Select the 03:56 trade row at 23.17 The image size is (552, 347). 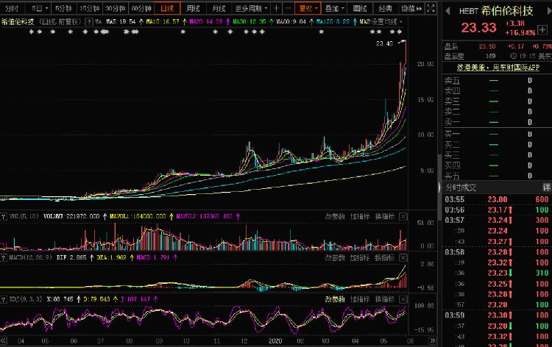click(x=497, y=210)
